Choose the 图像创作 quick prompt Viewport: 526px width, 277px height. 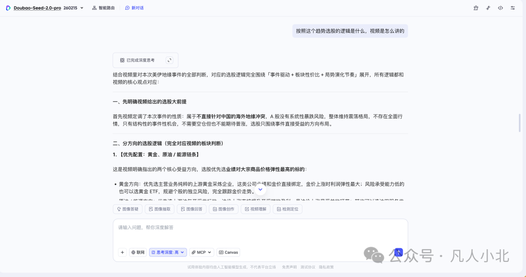224,209
